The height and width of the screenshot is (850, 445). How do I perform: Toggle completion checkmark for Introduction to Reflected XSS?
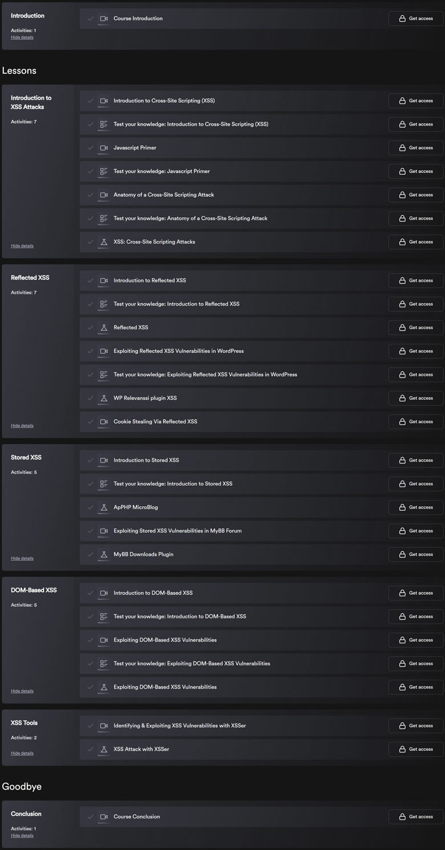point(90,280)
